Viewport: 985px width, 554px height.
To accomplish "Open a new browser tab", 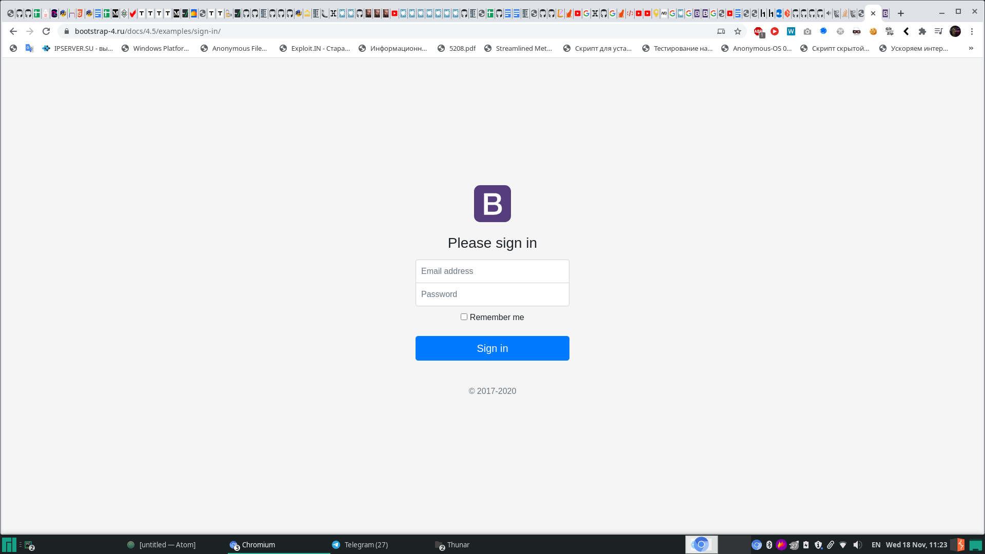I will [901, 13].
